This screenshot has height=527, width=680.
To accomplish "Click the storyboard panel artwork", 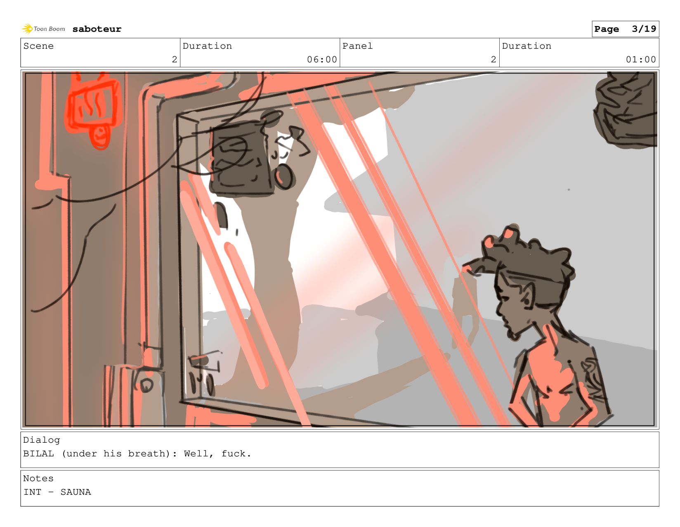I will tap(340, 249).
